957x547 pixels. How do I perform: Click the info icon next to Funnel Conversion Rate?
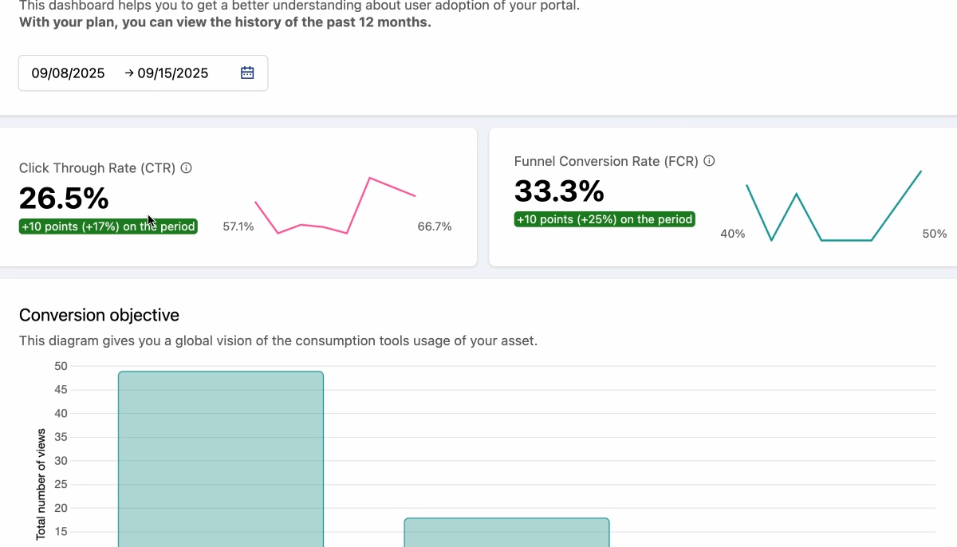click(709, 161)
